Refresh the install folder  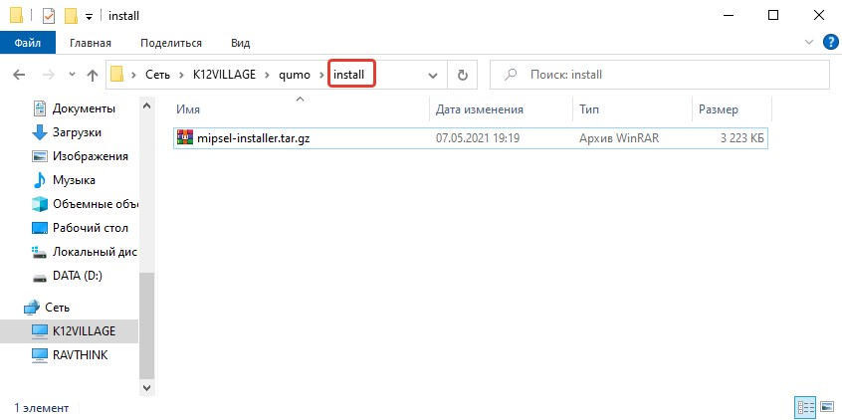pyautogui.click(x=463, y=76)
